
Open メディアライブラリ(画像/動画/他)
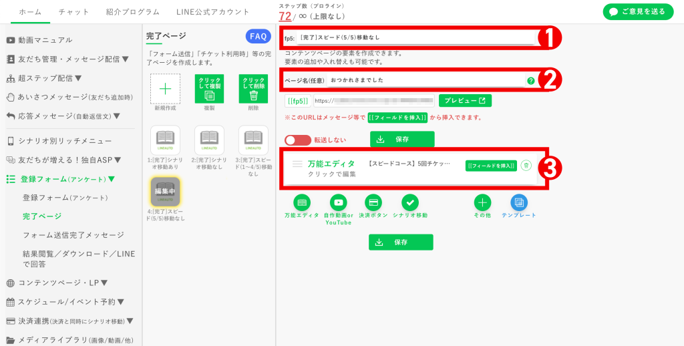click(69, 341)
